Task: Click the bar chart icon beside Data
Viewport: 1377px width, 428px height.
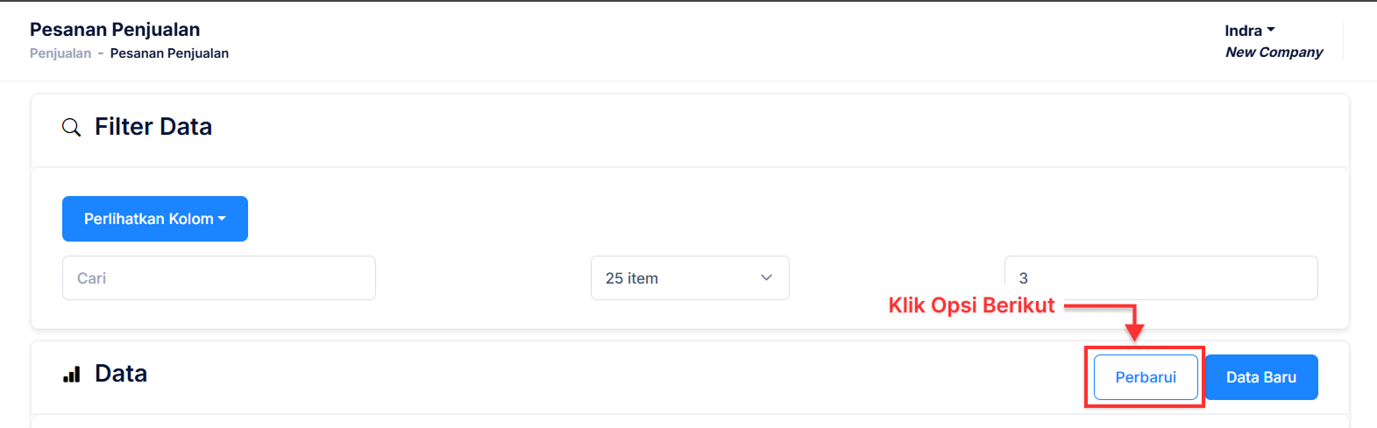Action: [x=72, y=375]
